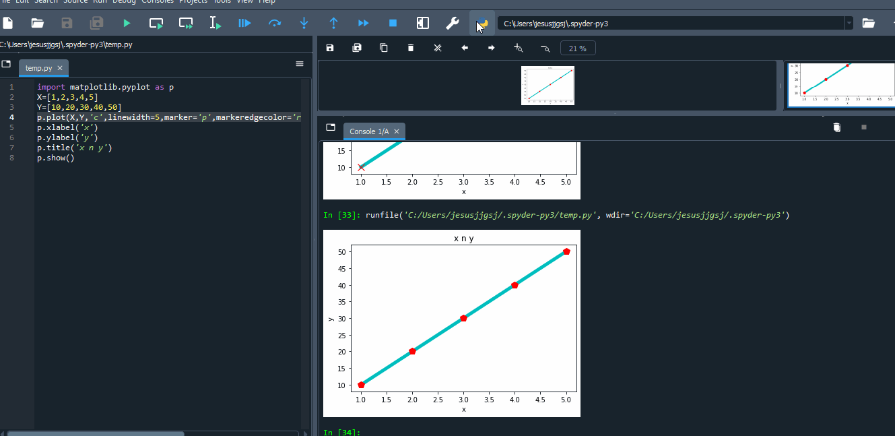Click the temp.py file path above editor
895x436 pixels.
66,44
